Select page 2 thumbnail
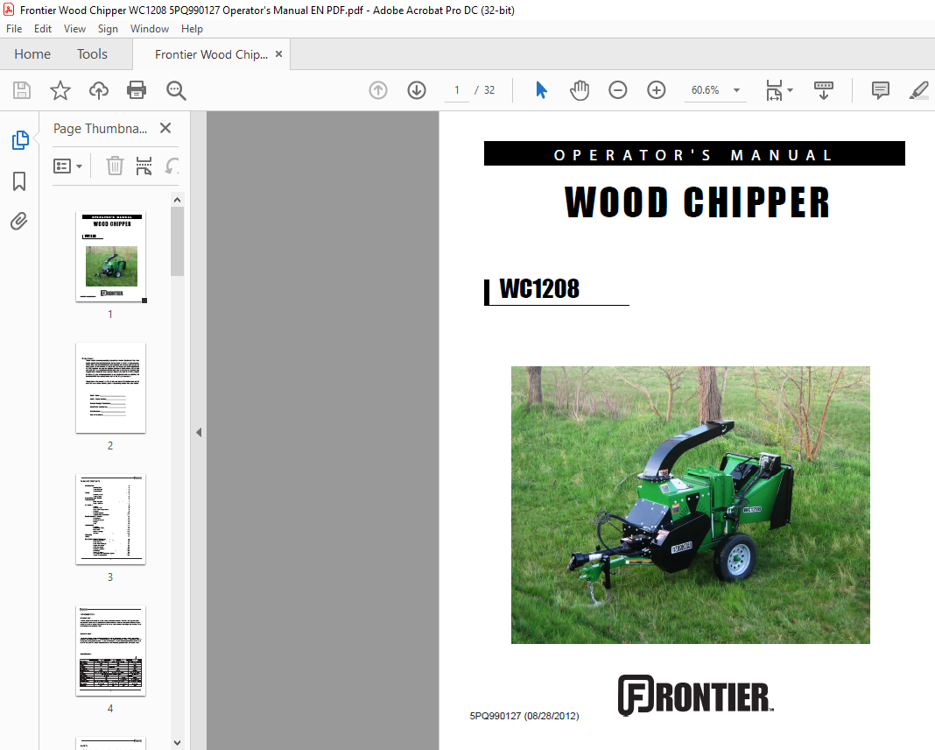 (x=111, y=388)
